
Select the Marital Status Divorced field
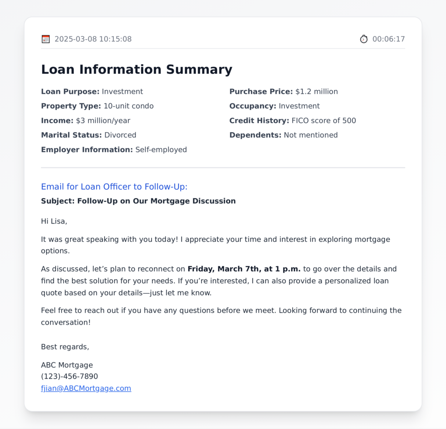coord(88,135)
